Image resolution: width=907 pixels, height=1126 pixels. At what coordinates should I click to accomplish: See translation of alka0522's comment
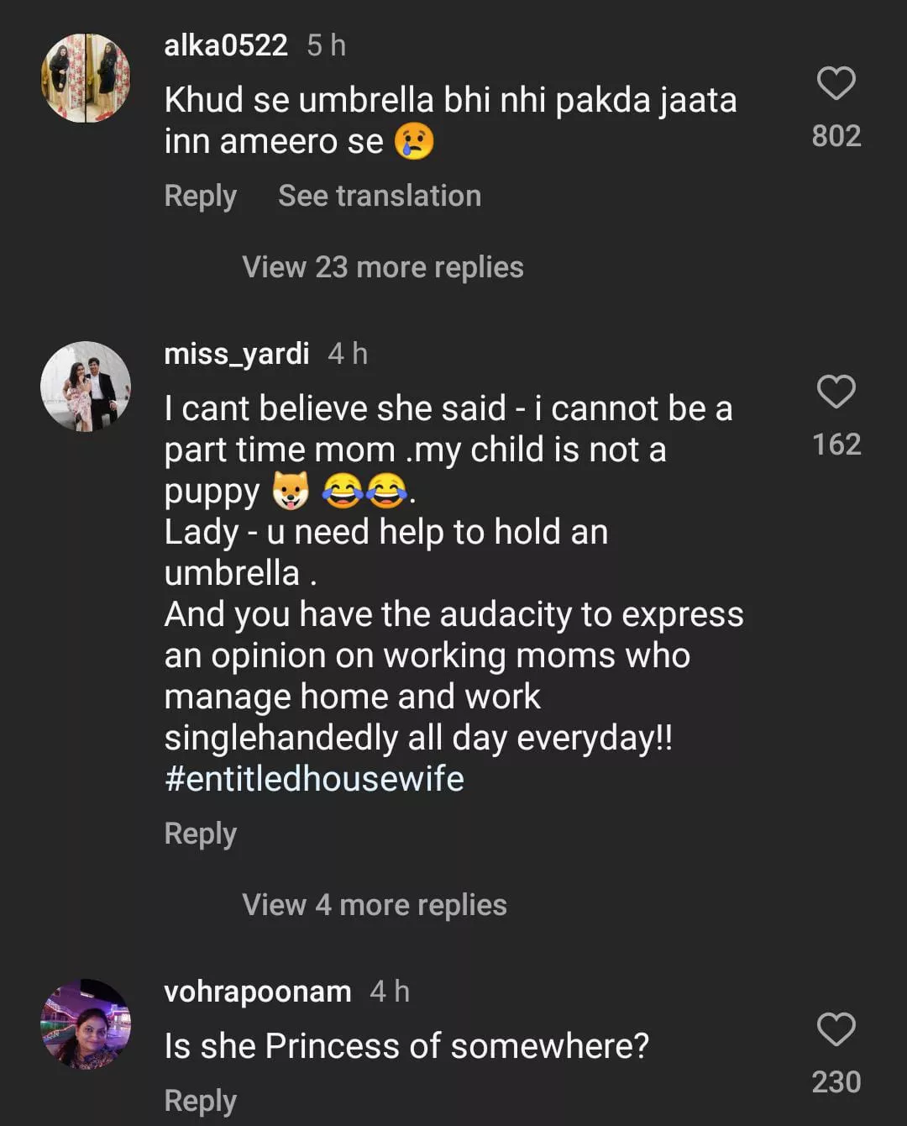[x=380, y=197]
